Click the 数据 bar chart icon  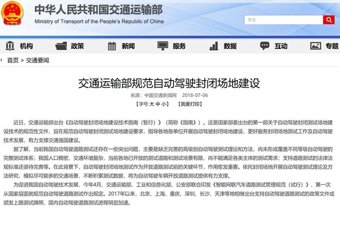click(214, 46)
